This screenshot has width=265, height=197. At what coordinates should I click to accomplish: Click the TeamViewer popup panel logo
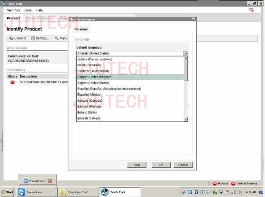click(26, 181)
